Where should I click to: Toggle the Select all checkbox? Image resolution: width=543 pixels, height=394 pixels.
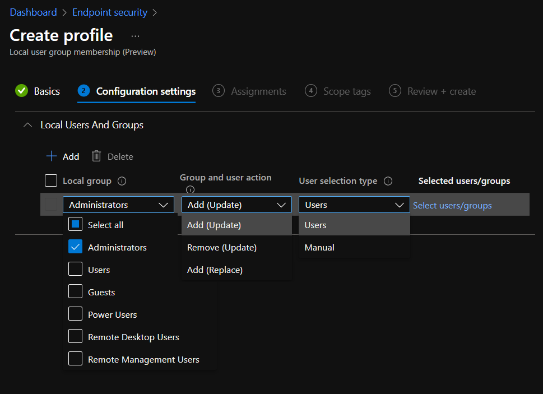[76, 225]
